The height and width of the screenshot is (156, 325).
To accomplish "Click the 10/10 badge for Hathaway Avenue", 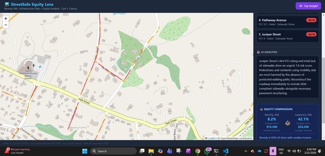I will [x=311, y=20].
